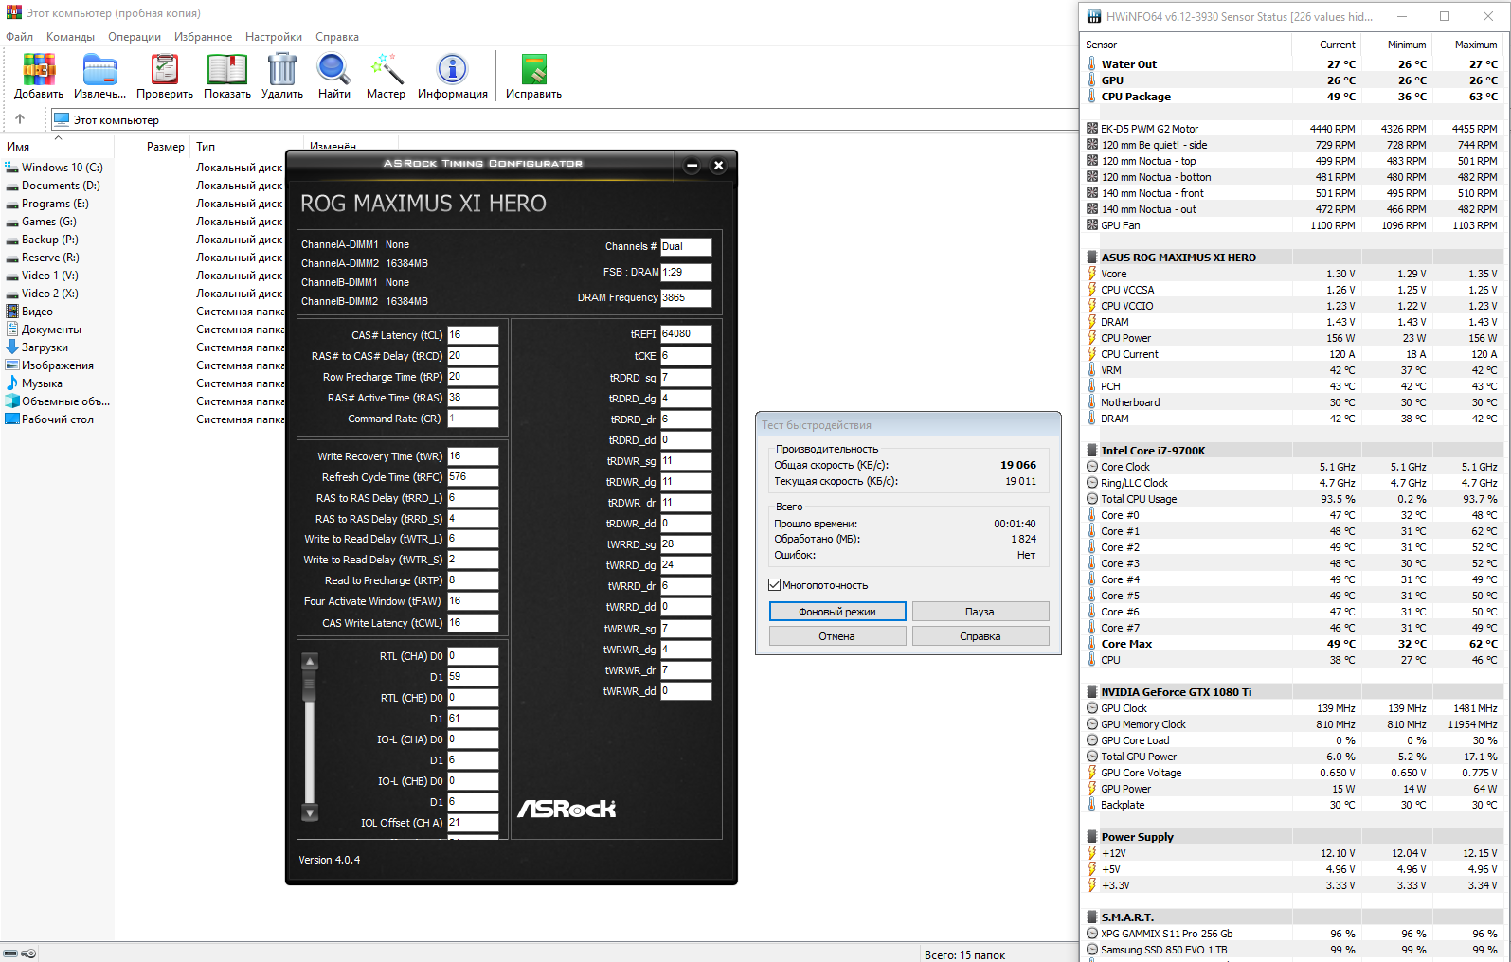Sort file list by Тип column
The width and height of the screenshot is (1511, 962).
pos(245,147)
